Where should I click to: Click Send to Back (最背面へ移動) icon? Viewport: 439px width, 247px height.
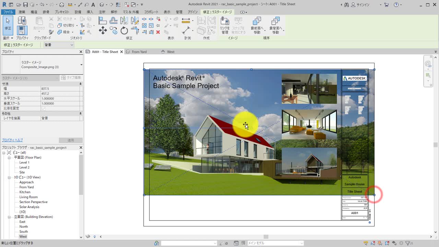tap(275, 25)
